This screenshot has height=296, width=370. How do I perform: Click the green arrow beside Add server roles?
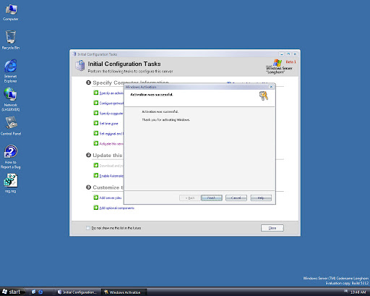96,198
